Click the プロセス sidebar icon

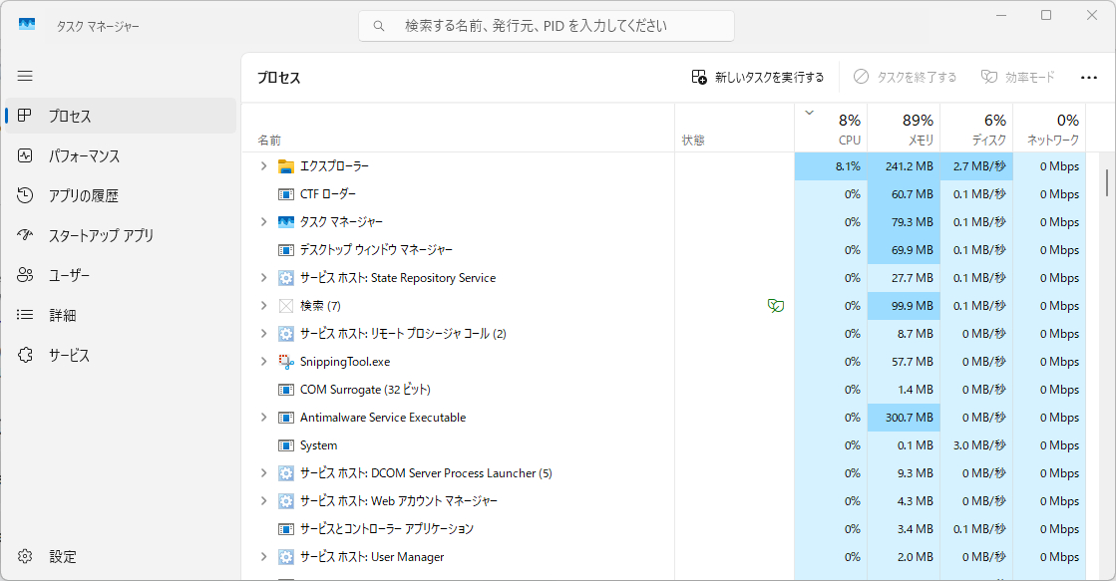[x=25, y=116]
